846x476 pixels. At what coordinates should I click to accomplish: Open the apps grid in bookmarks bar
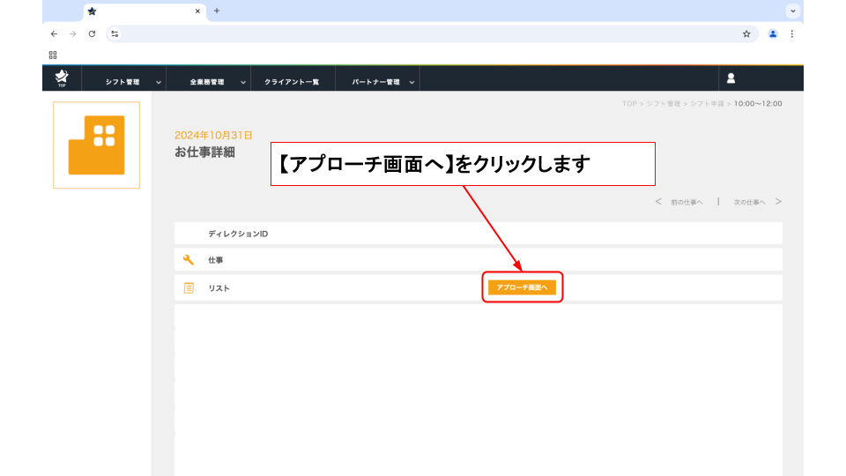53,55
